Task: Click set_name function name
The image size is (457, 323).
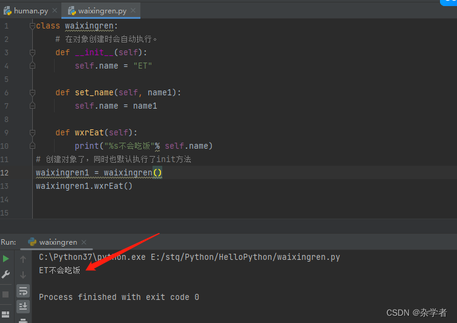Action: (x=94, y=93)
